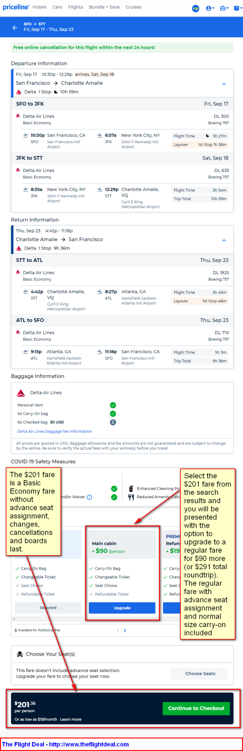Open Delta Air Lines baggage fee information

54,431
